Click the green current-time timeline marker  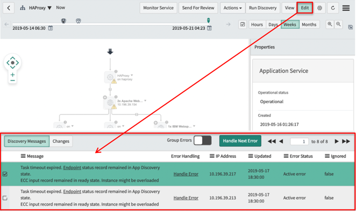(x=209, y=20)
